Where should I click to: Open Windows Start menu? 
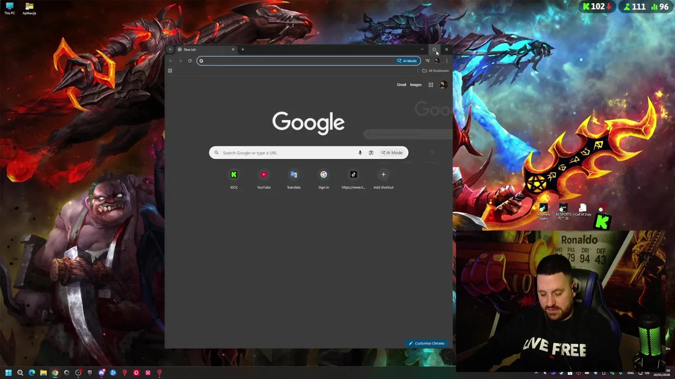(8, 373)
